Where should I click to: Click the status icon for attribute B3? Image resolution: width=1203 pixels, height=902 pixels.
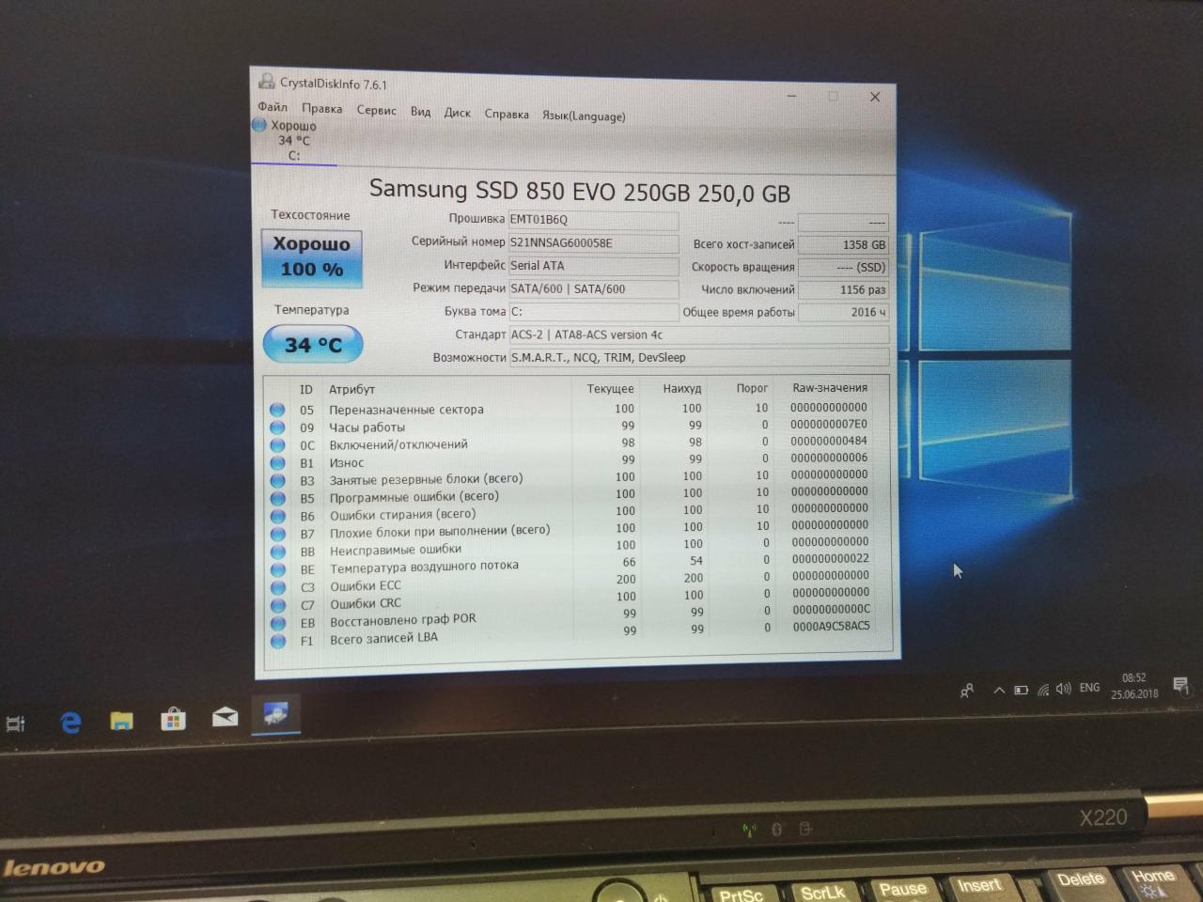(277, 481)
